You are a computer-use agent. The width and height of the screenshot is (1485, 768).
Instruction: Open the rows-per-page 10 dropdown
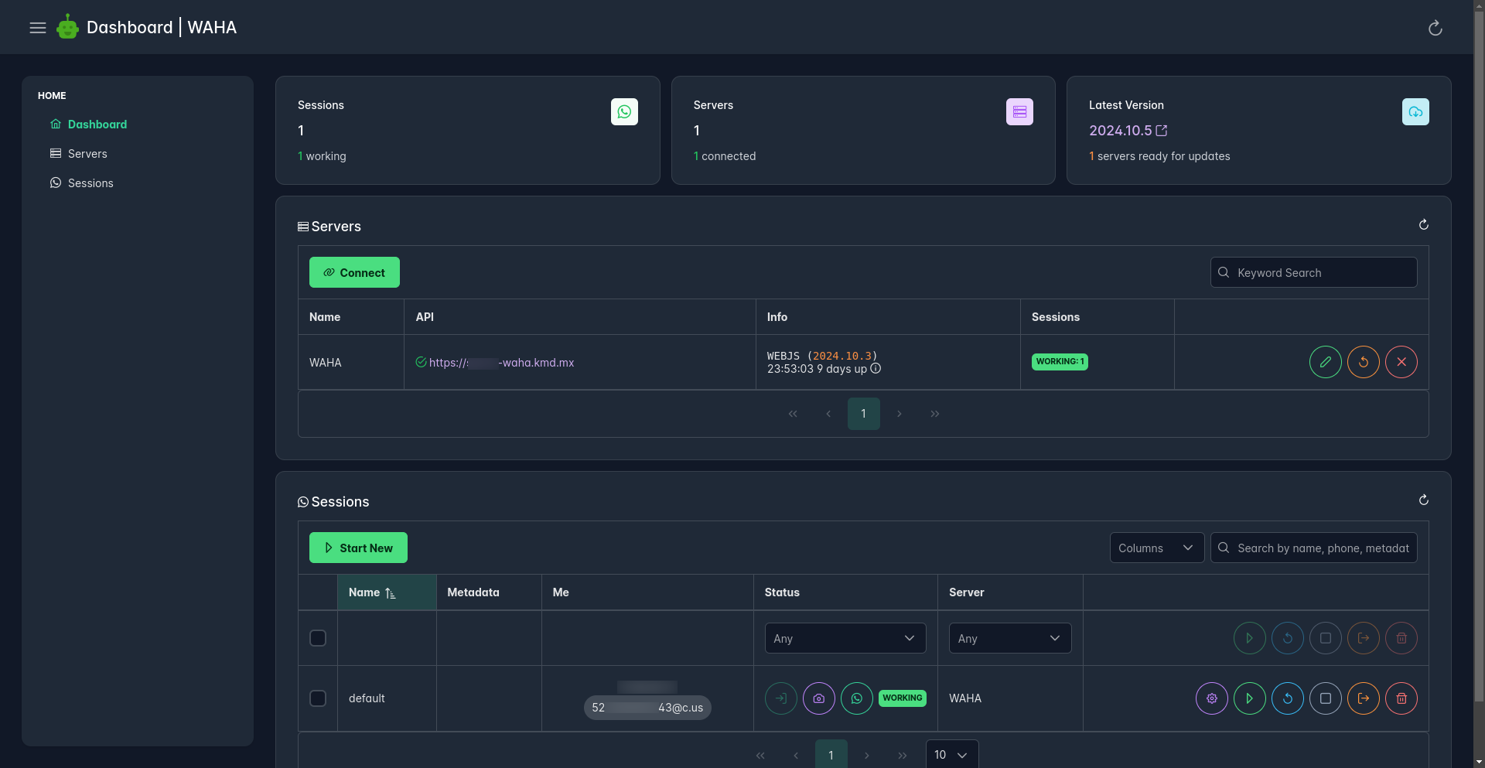[951, 754]
